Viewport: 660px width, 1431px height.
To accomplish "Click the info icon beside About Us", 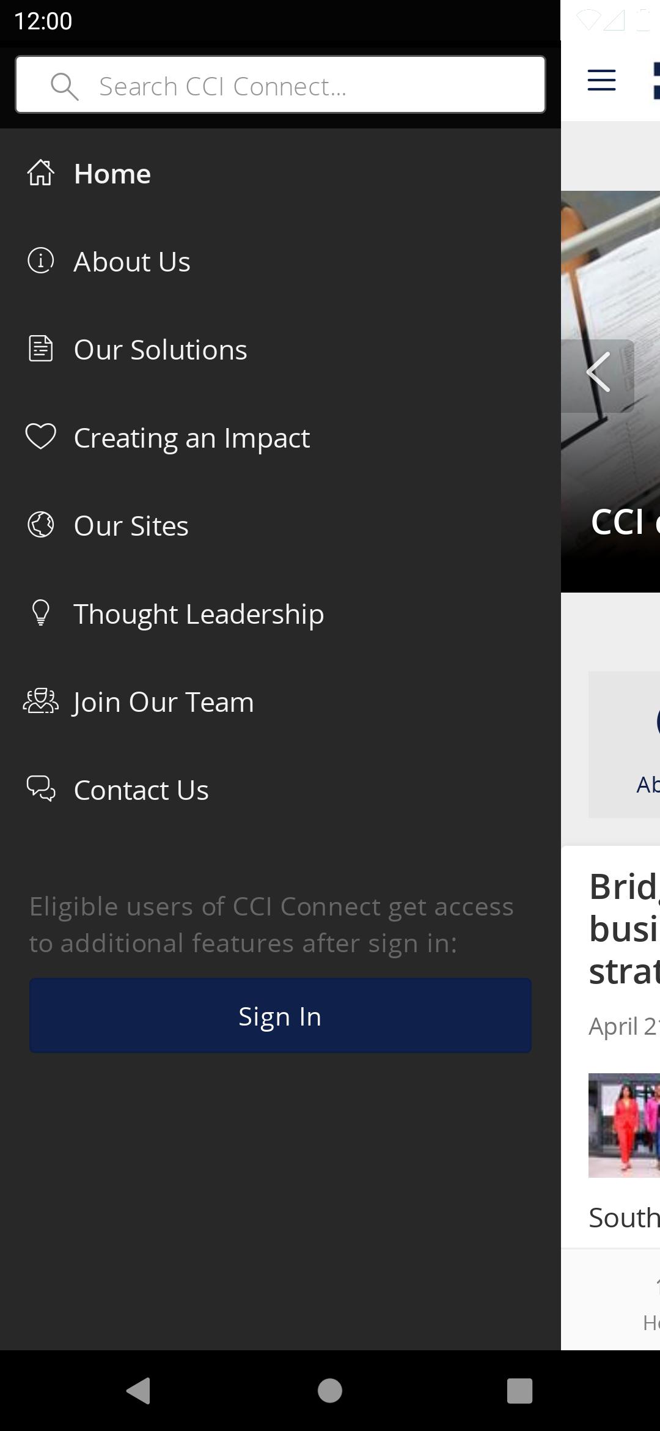I will [x=40, y=261].
